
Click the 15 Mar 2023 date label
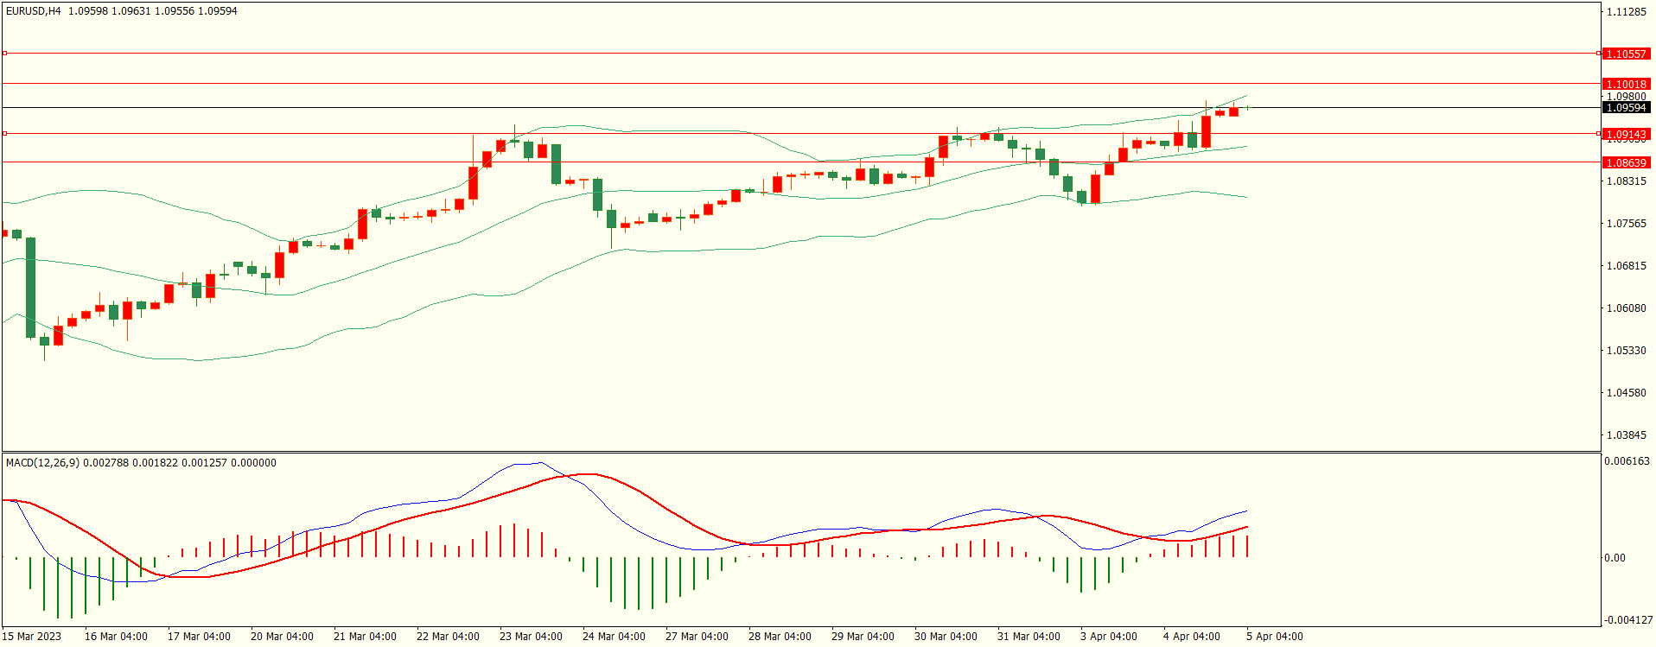pos(32,637)
